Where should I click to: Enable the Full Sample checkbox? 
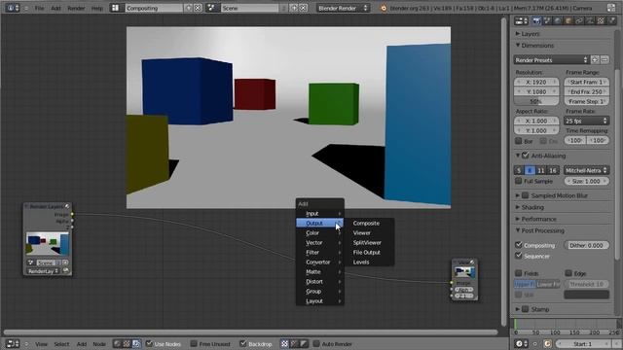pyautogui.click(x=519, y=181)
